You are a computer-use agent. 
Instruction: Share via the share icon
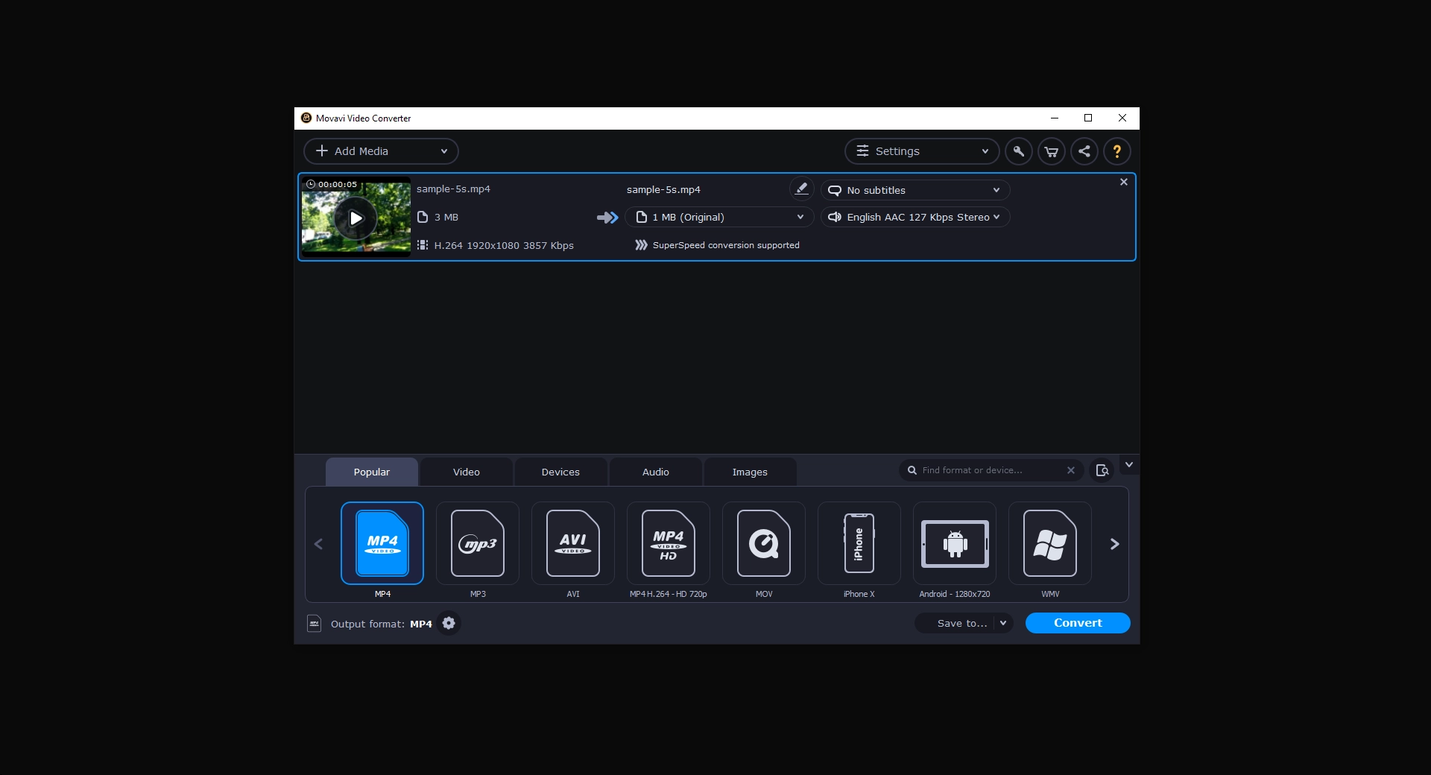pyautogui.click(x=1084, y=151)
